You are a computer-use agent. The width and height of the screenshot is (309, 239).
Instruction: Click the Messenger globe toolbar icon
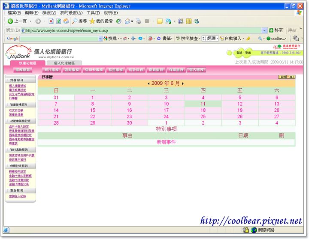click(168, 21)
